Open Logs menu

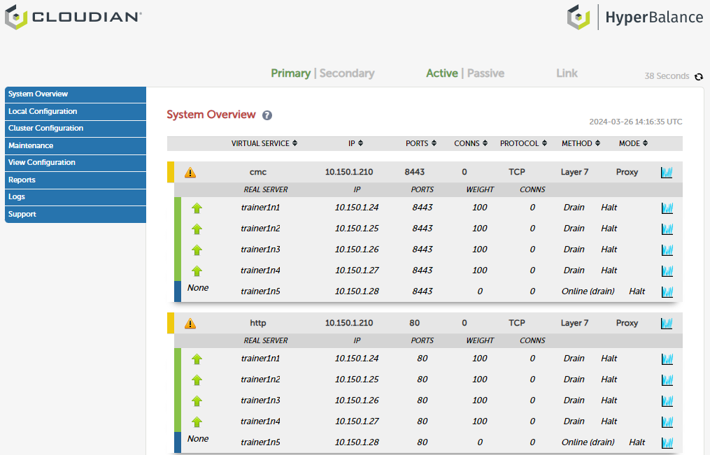point(75,197)
